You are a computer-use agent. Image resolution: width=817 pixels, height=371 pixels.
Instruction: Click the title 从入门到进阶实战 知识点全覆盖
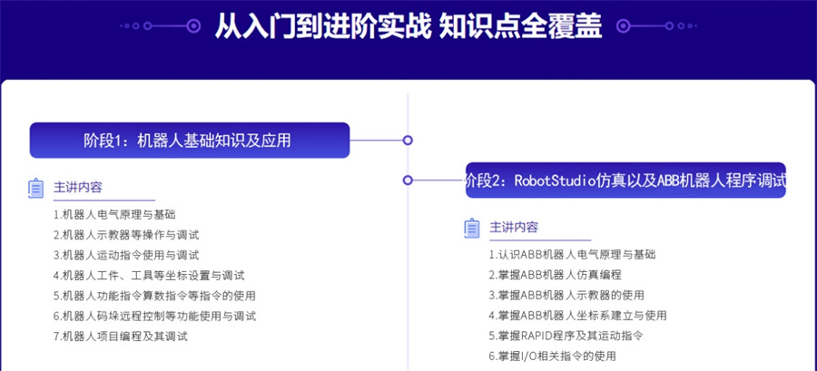point(408,26)
